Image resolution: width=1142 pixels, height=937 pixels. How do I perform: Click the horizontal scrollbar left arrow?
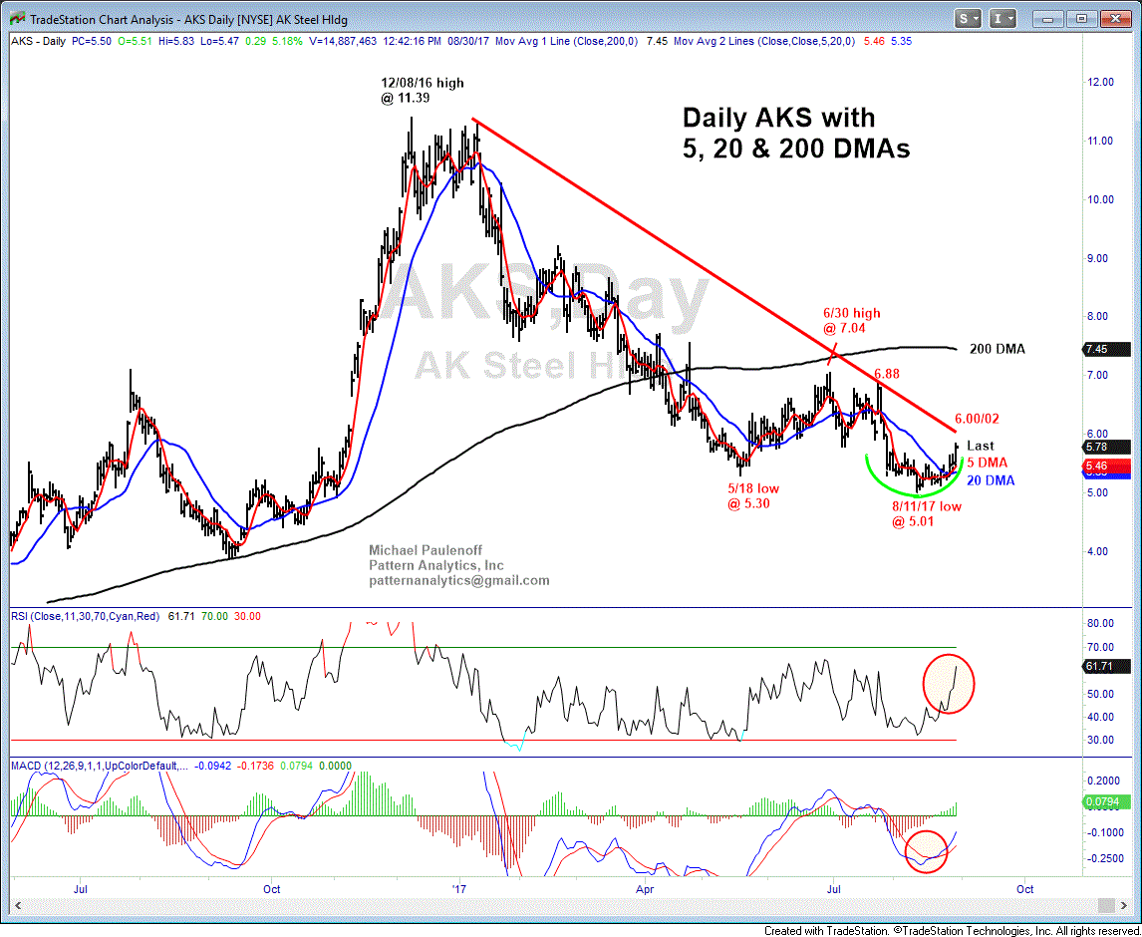point(18,905)
